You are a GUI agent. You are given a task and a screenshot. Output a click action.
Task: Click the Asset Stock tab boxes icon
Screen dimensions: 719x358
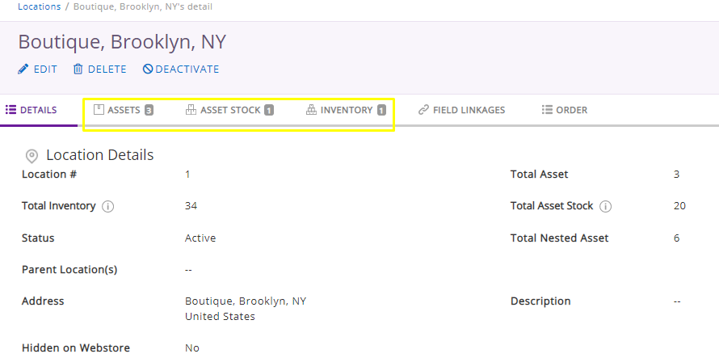[191, 110]
